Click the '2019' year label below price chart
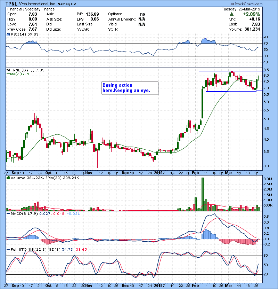The image size is (278, 289). (158, 173)
